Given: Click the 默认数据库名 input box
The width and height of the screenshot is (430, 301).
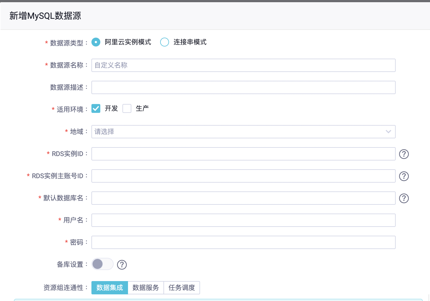Looking at the screenshot, I should tap(243, 198).
